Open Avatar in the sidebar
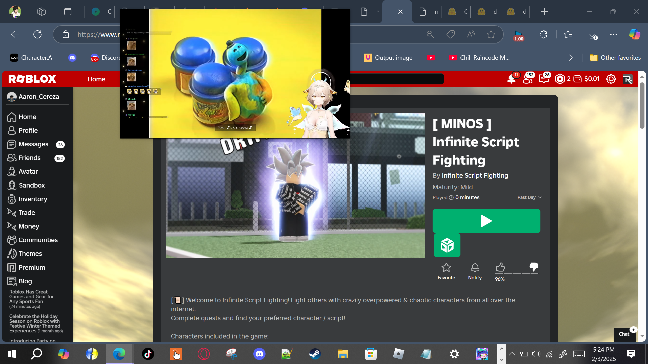 [x=23, y=171]
